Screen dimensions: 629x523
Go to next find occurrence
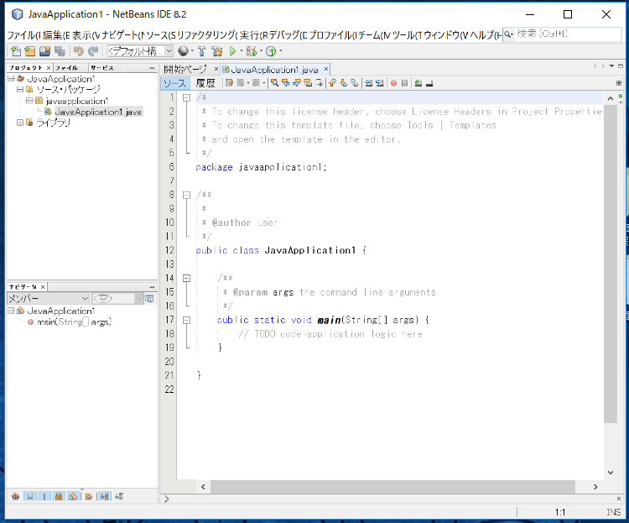[x=297, y=83]
